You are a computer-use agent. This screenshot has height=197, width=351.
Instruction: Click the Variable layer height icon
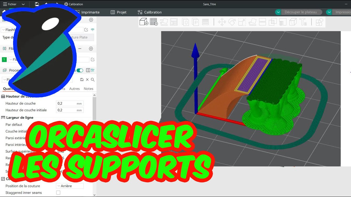coord(205,22)
